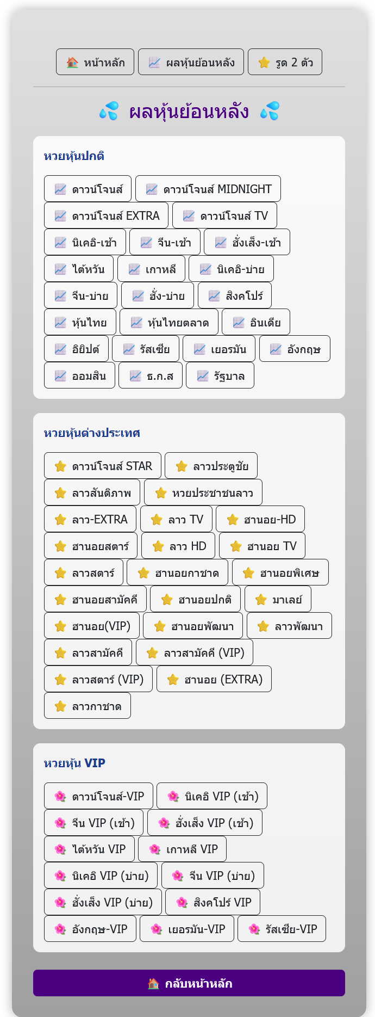Image resolution: width=375 pixels, height=1017 pixels.
Task: Click chart icon beside ดาวน์โจนส์ MIDNIGHT
Action: tap(152, 189)
